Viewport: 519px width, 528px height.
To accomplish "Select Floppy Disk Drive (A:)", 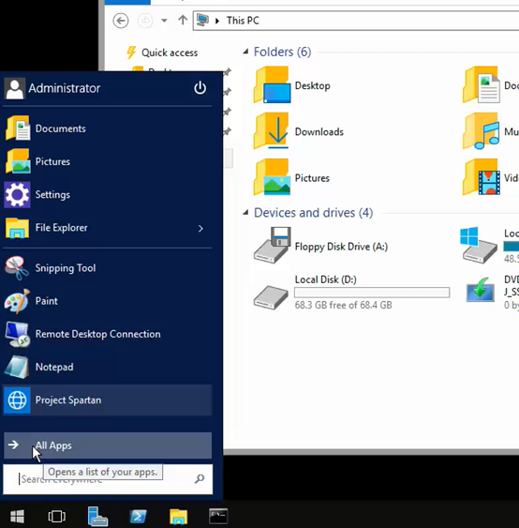I will point(320,246).
